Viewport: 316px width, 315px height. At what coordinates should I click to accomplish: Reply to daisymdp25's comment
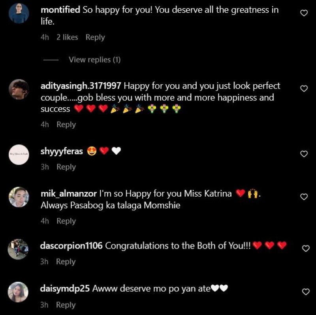[66, 305]
